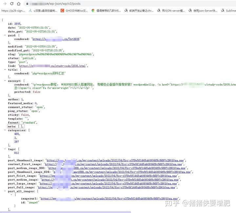Click the modified value 2022-05-03T00:23:35
The image size is (236, 213).
(x=41, y=47)
